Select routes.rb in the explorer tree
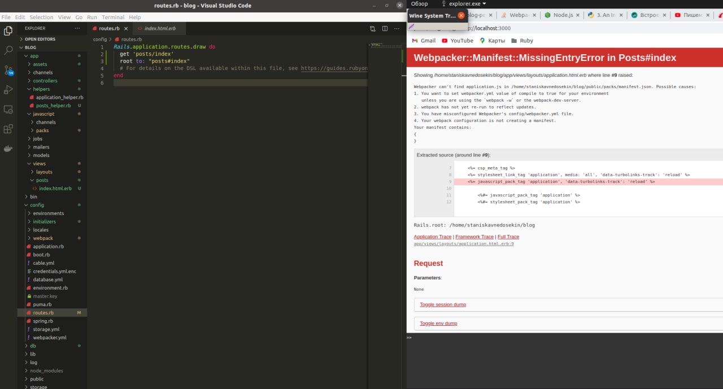The height and width of the screenshot is (389, 723). [52, 313]
